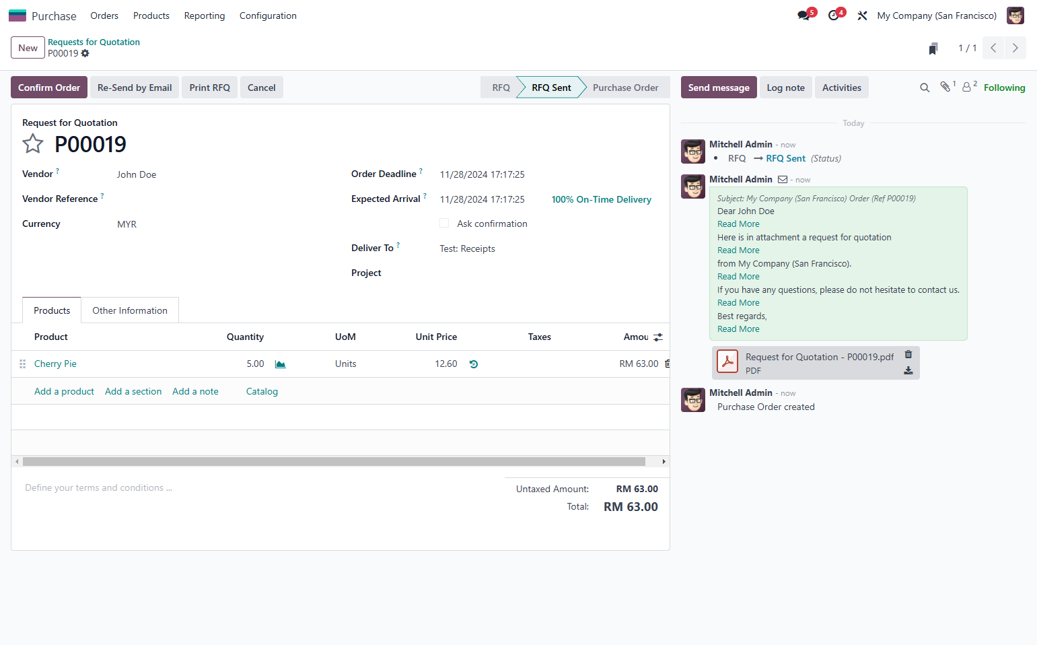Image resolution: width=1037 pixels, height=645 pixels.
Task: Open the PDF file icon of the attachment
Action: tap(727, 362)
